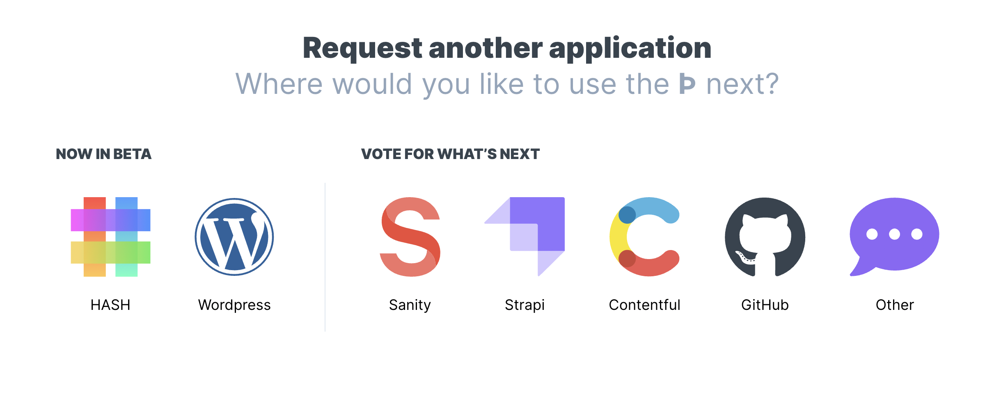
Task: Click the "Now in Beta" section heading
Action: coord(103,154)
